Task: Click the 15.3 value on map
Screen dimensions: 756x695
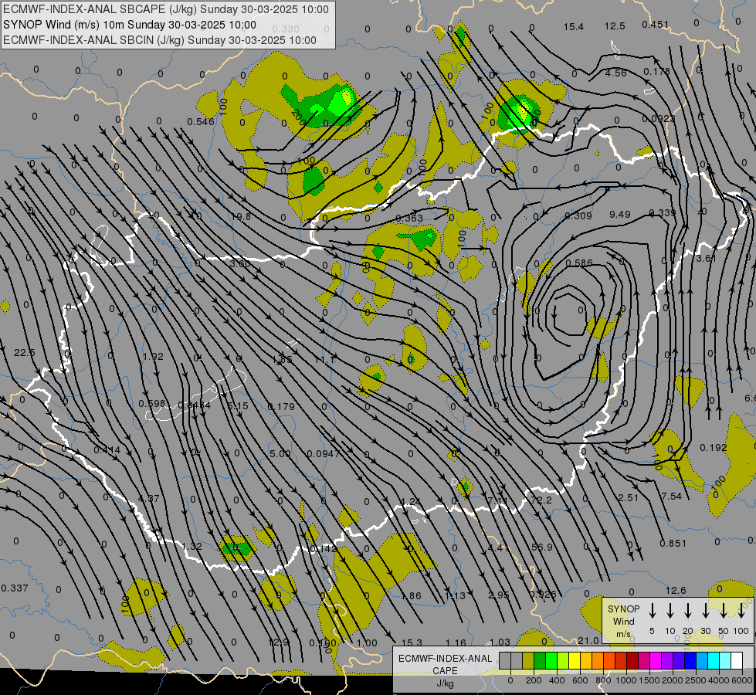Action: pos(412,642)
